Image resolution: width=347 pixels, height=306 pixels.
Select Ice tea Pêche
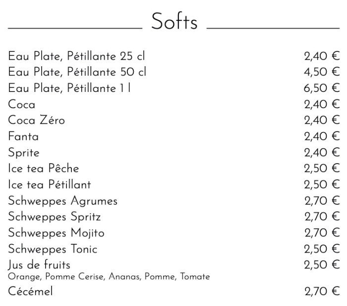point(44,169)
